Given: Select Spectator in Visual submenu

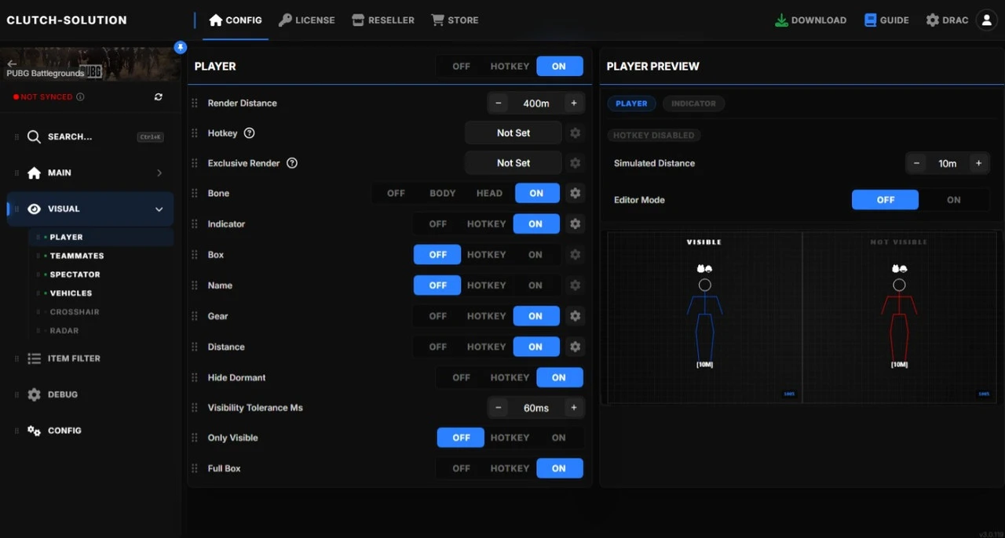Looking at the screenshot, I should pyautogui.click(x=75, y=274).
